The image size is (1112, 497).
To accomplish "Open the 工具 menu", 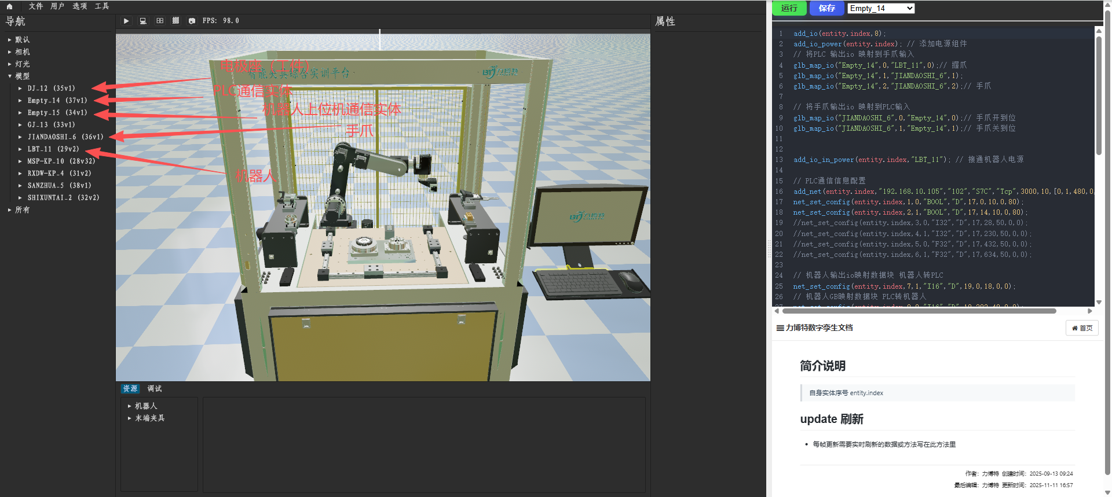I will click(x=102, y=6).
